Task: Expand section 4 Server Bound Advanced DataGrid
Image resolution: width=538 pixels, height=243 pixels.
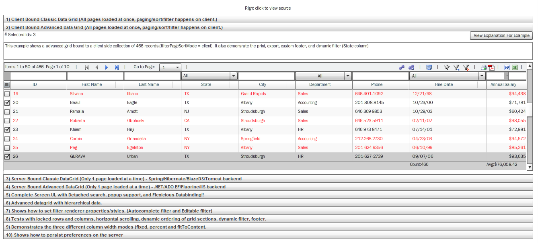Action: pyautogui.click(x=268, y=187)
